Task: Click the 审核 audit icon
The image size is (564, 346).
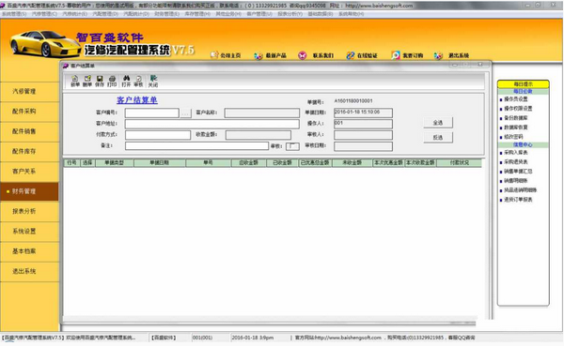Action: pos(138,82)
